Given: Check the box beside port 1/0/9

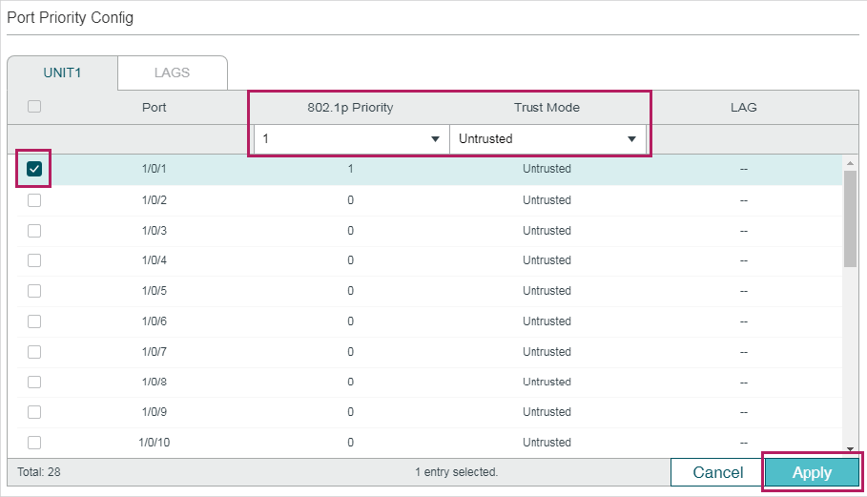Looking at the screenshot, I should 34,412.
